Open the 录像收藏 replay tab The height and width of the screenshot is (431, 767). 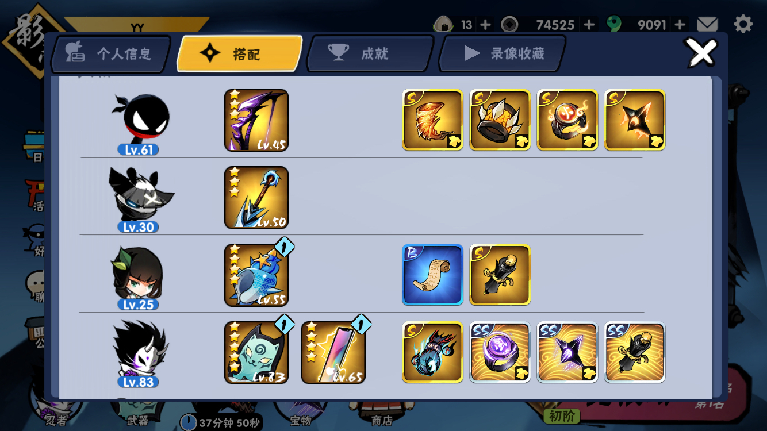click(503, 54)
